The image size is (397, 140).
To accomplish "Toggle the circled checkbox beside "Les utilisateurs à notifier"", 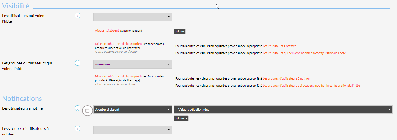I will click(x=87, y=111).
